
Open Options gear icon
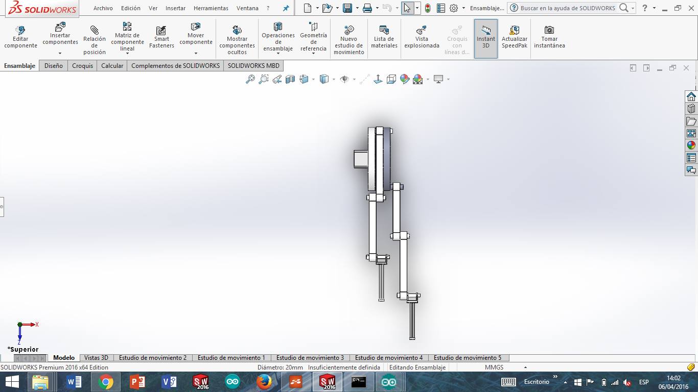[454, 8]
